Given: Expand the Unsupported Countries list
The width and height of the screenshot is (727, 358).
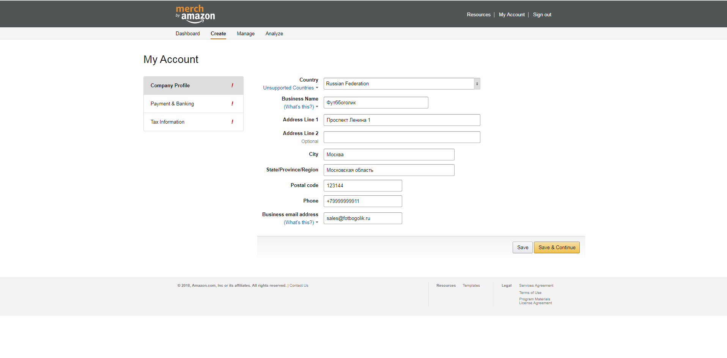Looking at the screenshot, I should pyautogui.click(x=290, y=88).
